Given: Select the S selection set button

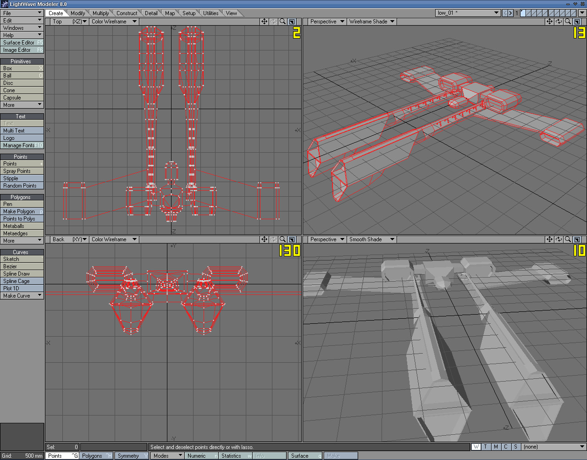Looking at the screenshot, I should [x=515, y=447].
